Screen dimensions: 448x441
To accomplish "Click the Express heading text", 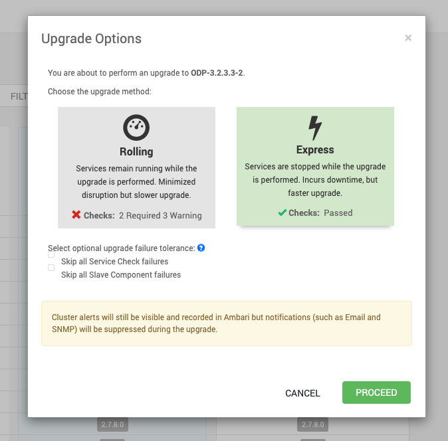I will click(x=315, y=149).
